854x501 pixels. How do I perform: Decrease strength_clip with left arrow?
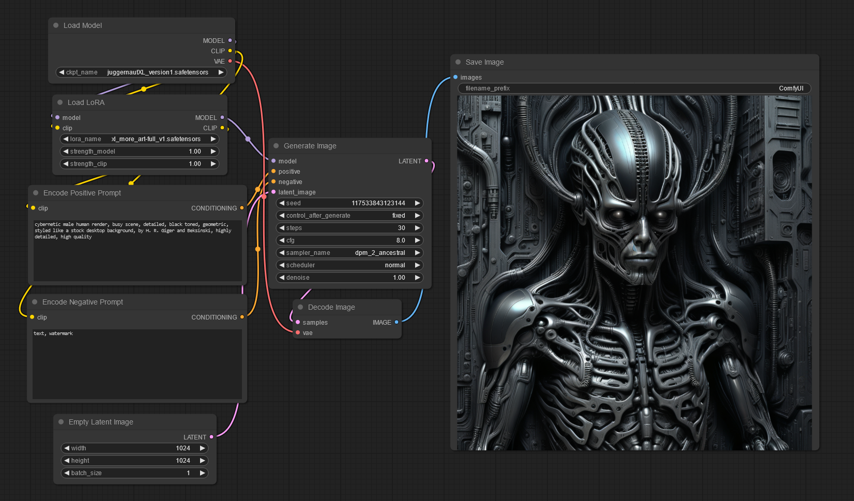click(66, 164)
